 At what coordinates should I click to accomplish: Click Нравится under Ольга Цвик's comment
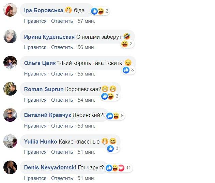pos(35,73)
